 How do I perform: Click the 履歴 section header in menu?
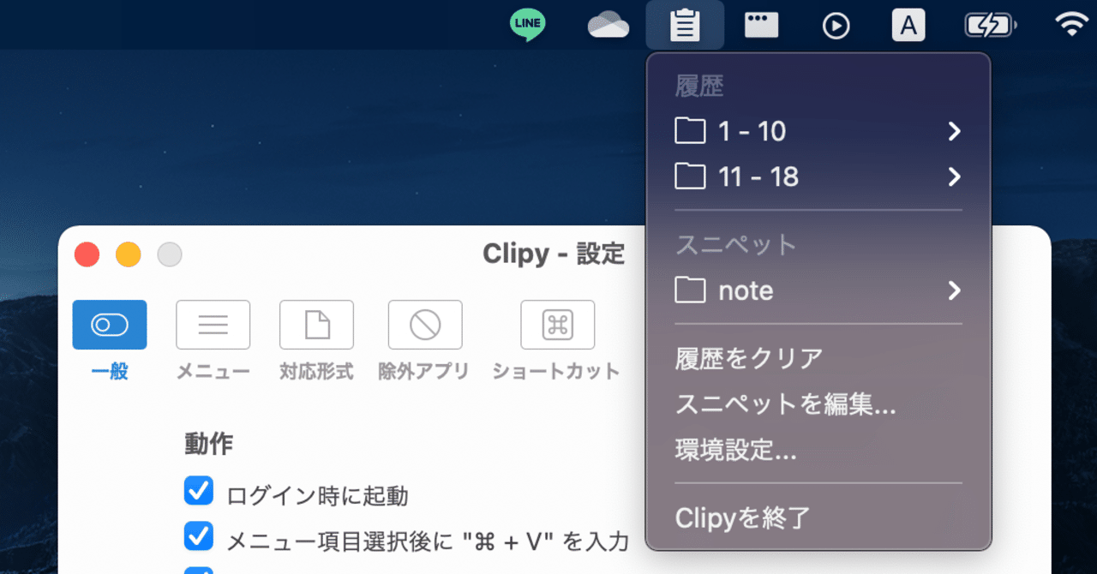(x=699, y=86)
